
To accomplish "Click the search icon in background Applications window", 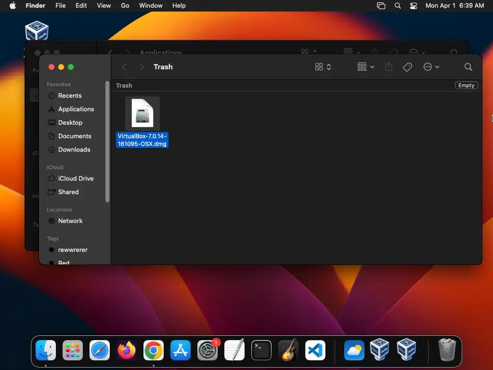I will (454, 52).
